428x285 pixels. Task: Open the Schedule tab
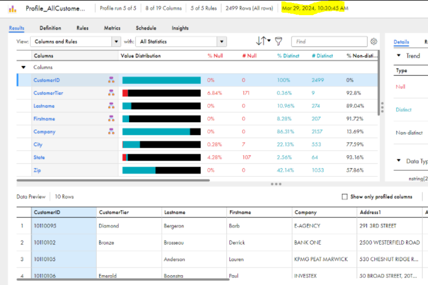click(x=146, y=28)
